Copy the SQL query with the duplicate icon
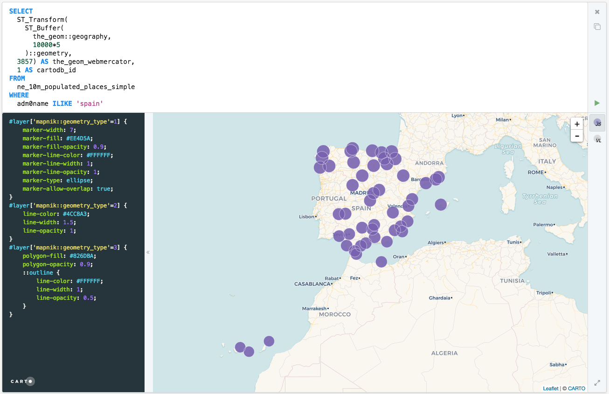This screenshot has height=394, width=609. coord(597,27)
